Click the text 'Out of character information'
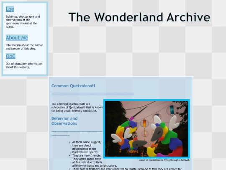 24,65
